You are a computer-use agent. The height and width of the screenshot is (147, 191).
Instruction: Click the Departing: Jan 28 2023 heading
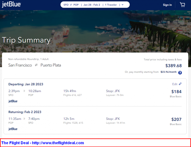coord(26,84)
